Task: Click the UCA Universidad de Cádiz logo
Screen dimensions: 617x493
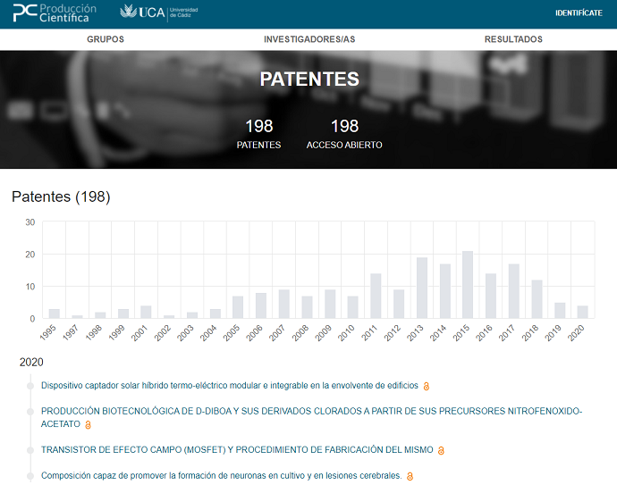Action: pos(159,13)
